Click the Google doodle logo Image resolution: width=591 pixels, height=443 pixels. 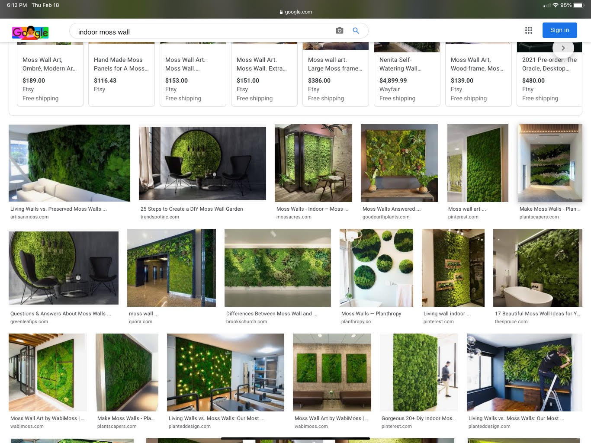pos(30,32)
